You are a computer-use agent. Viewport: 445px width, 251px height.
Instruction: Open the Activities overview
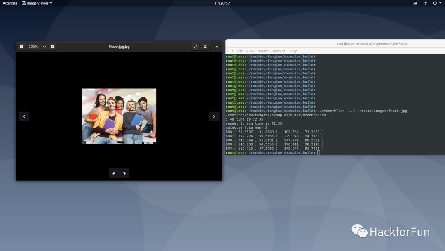(10, 3)
